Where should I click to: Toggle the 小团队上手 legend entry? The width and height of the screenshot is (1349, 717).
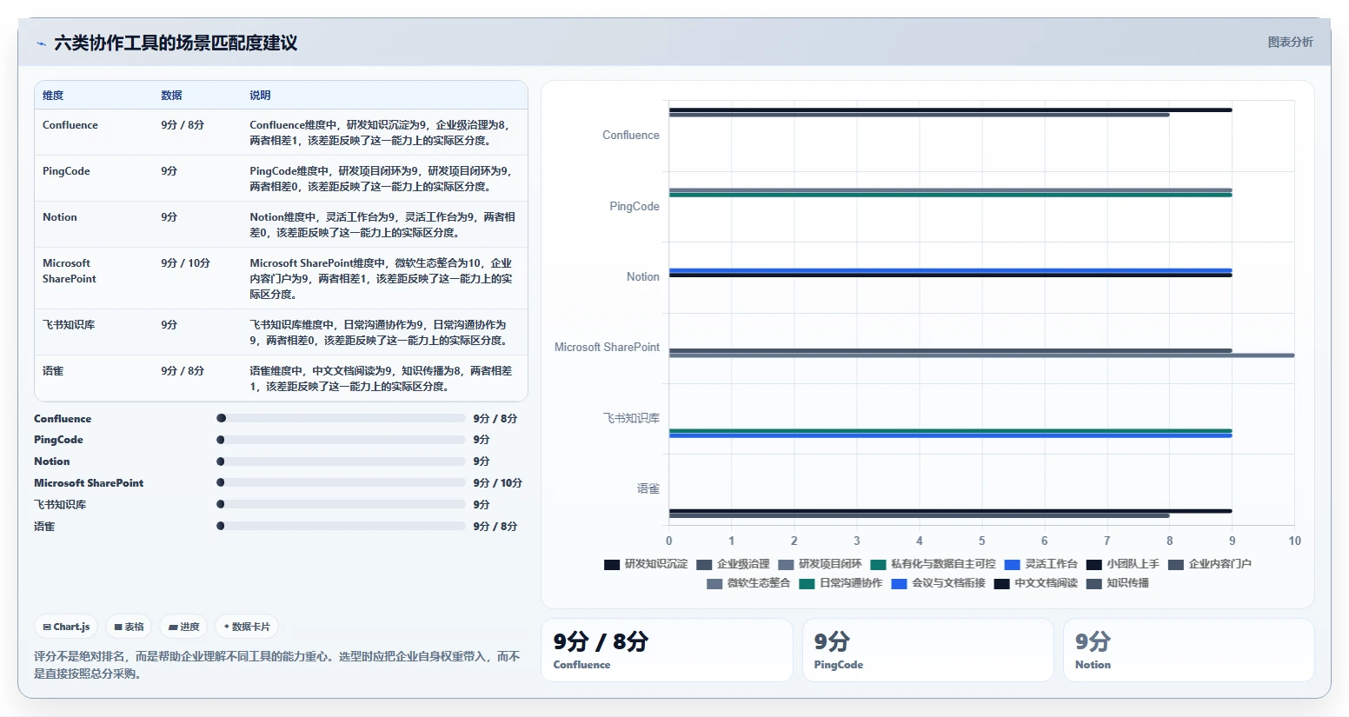[1122, 564]
